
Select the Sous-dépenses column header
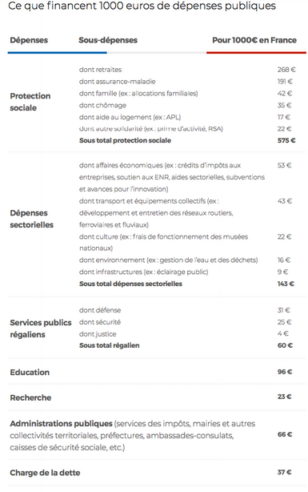click(108, 40)
